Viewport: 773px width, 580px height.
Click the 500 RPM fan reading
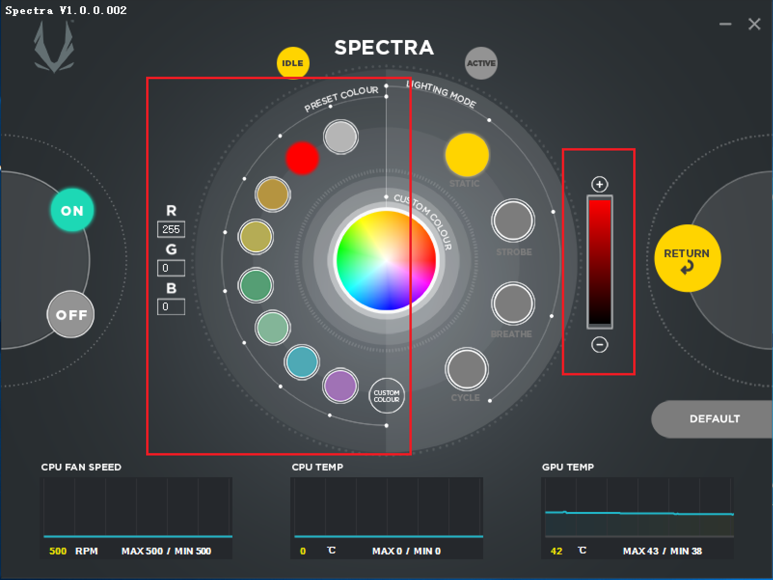click(x=73, y=551)
